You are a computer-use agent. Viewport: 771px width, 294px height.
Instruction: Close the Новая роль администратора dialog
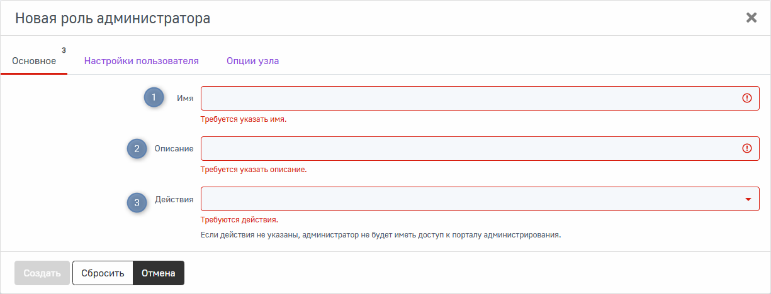tap(751, 18)
